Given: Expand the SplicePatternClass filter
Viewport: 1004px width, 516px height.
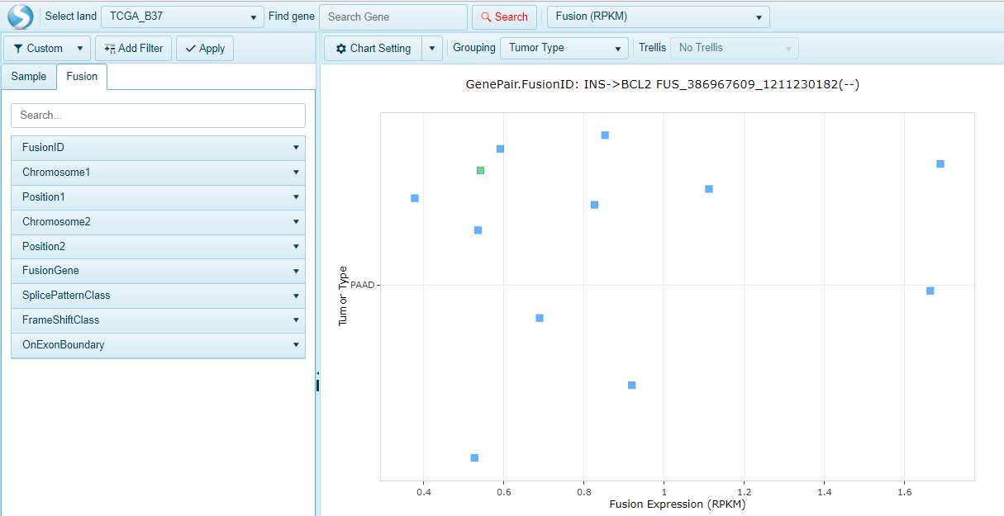Looking at the screenshot, I should coord(296,296).
